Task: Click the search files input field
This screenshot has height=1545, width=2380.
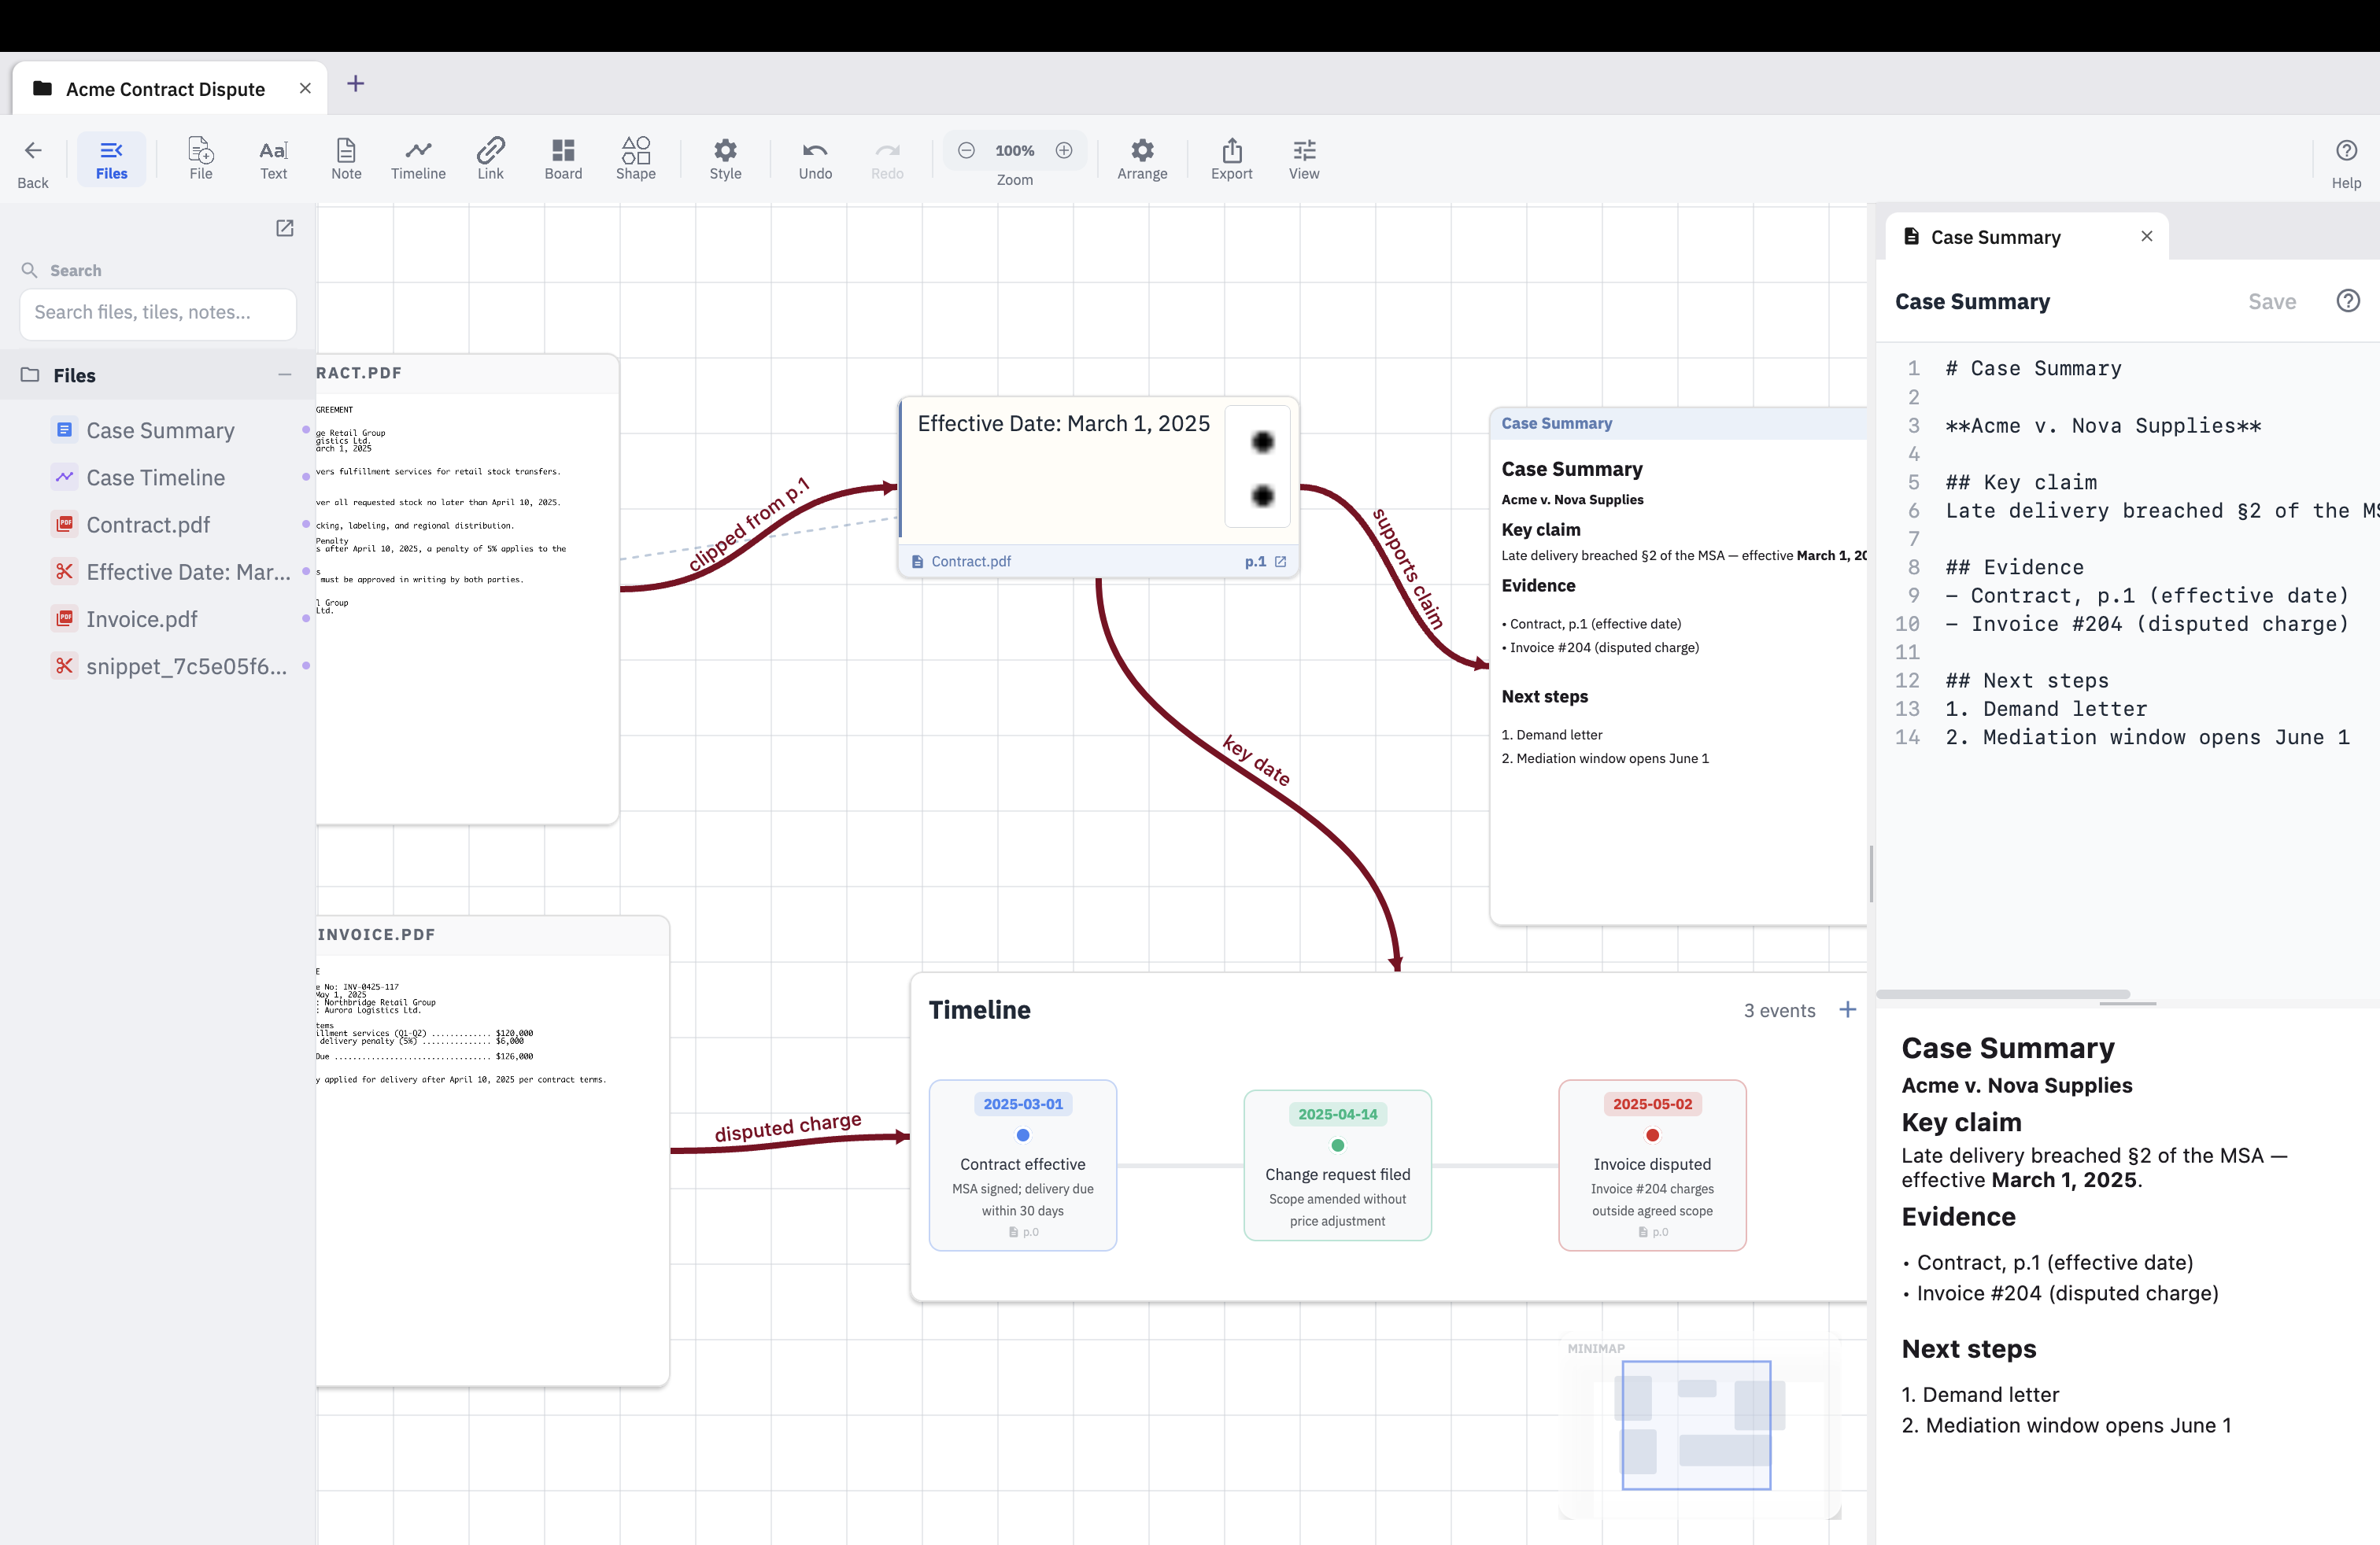Action: point(158,313)
